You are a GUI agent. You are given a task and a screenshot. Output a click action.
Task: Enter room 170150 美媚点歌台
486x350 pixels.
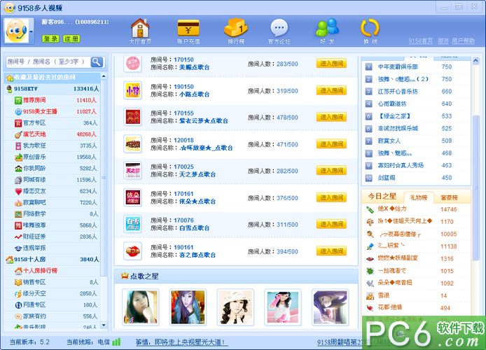coord(331,64)
